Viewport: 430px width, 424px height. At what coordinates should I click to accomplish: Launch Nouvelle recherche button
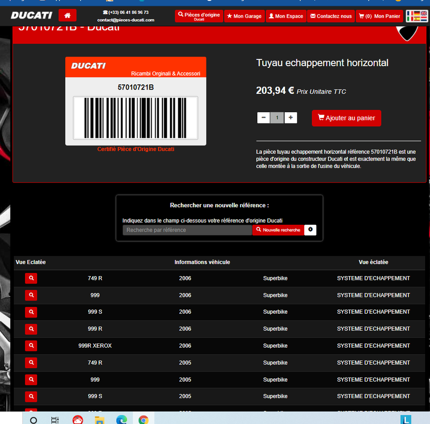[278, 230]
